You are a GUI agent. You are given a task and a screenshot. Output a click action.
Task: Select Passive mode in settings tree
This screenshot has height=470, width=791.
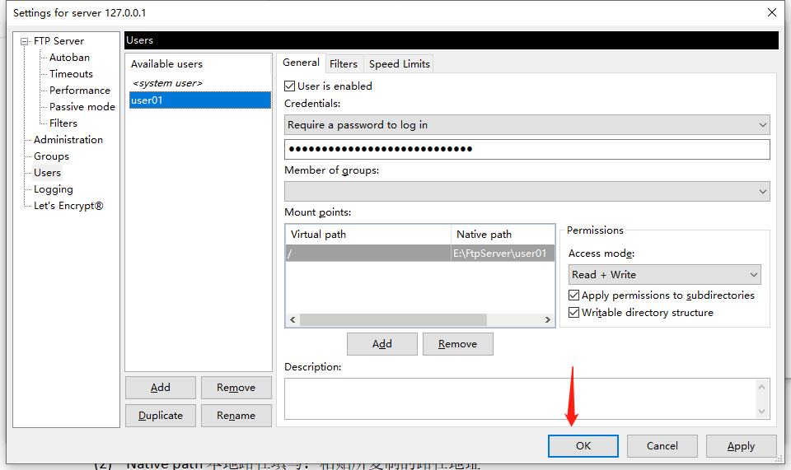(82, 107)
